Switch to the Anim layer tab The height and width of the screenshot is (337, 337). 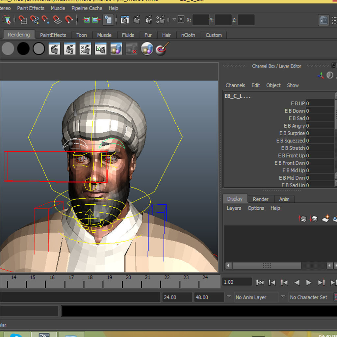pyautogui.click(x=284, y=199)
